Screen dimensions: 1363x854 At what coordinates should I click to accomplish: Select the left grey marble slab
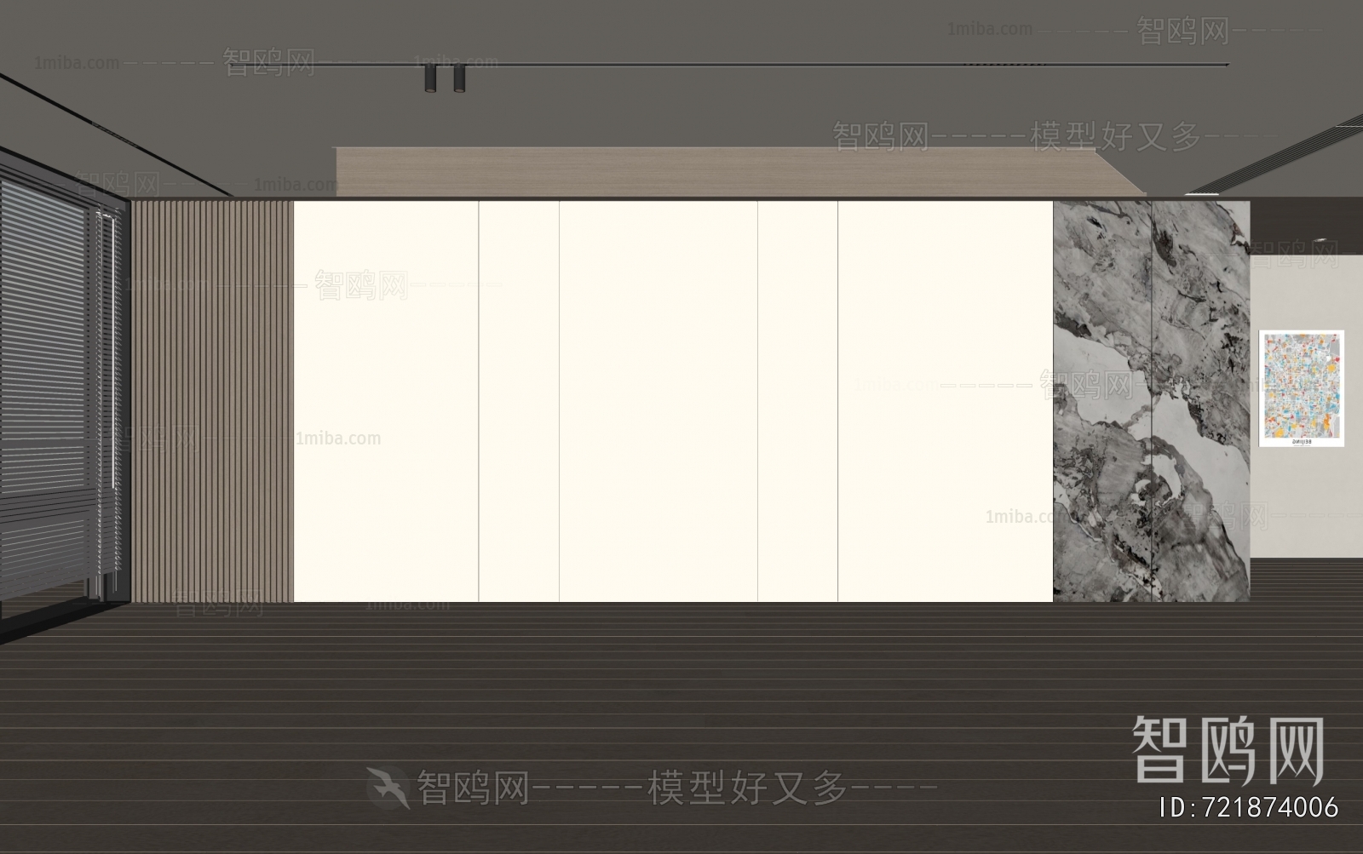(x=1102, y=400)
